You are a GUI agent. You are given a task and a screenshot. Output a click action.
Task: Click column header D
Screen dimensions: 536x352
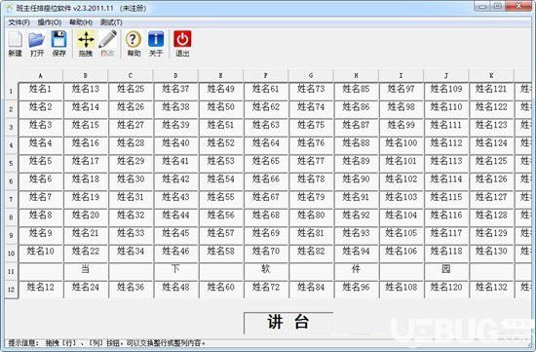175,76
